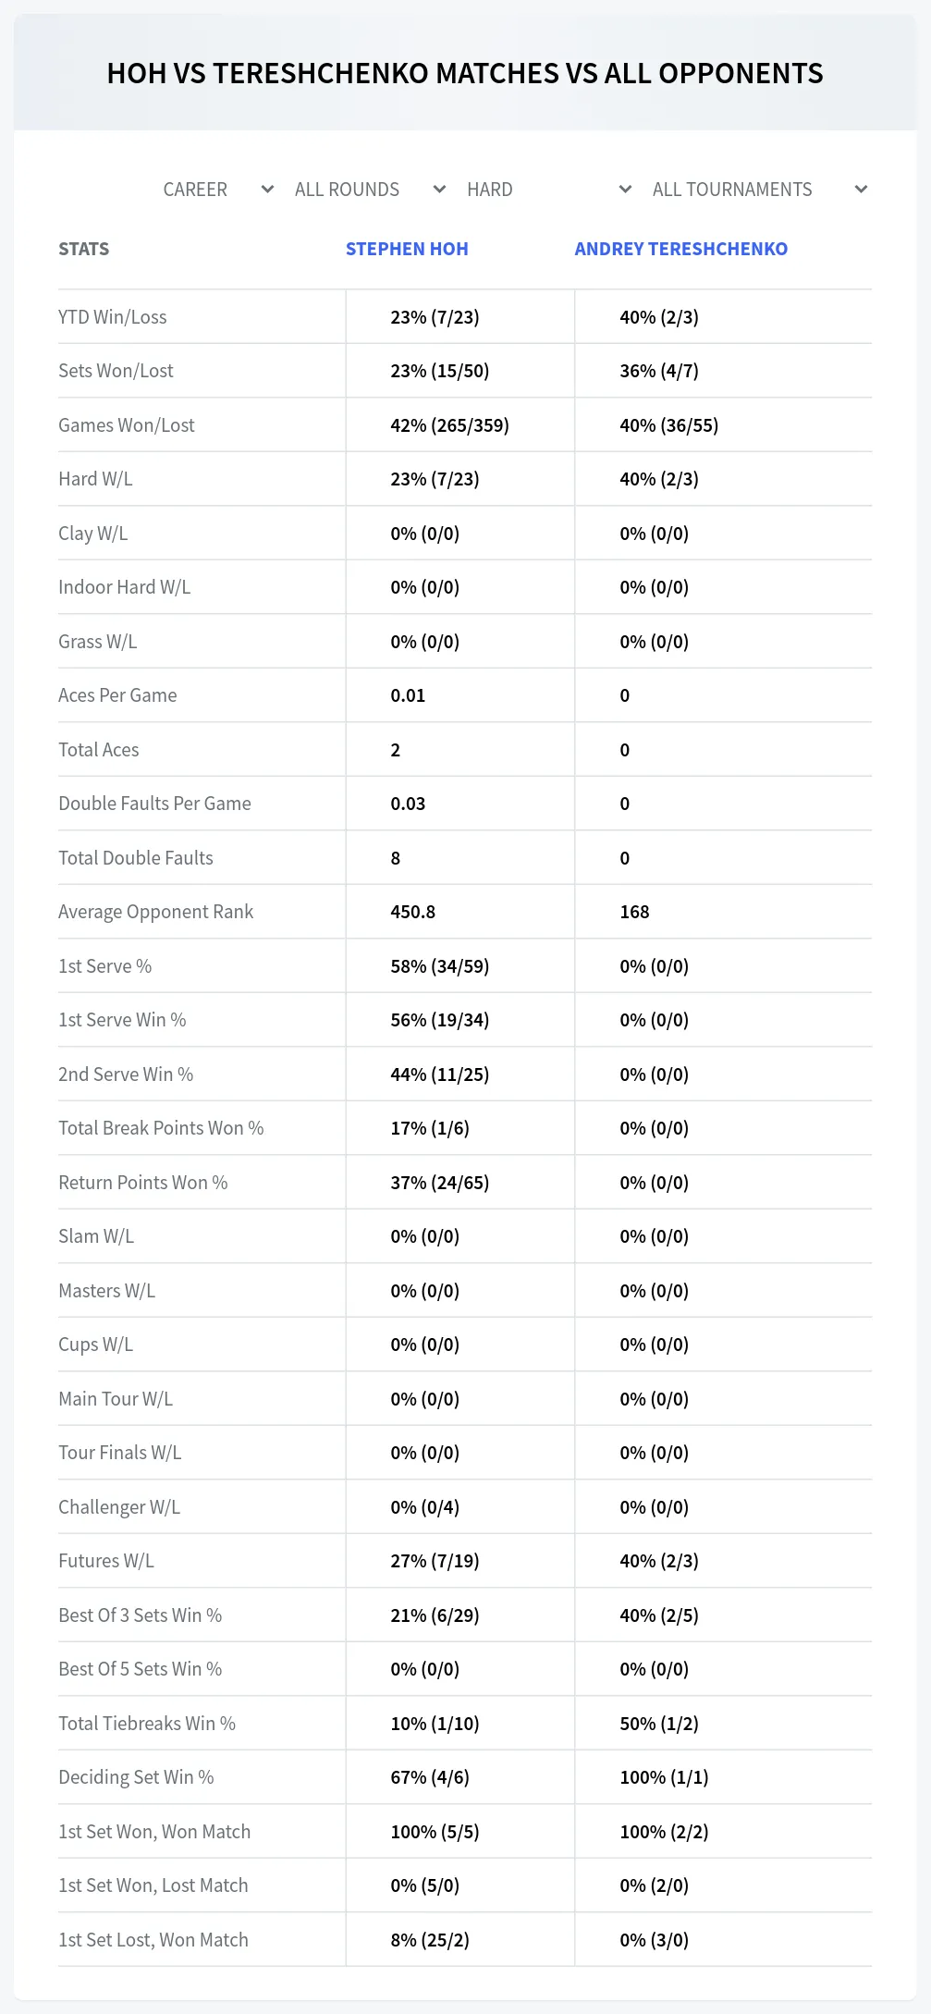Screen dimensions: 931x2014
Task: Select the Average Opponent Rank row
Action: pos(465,912)
